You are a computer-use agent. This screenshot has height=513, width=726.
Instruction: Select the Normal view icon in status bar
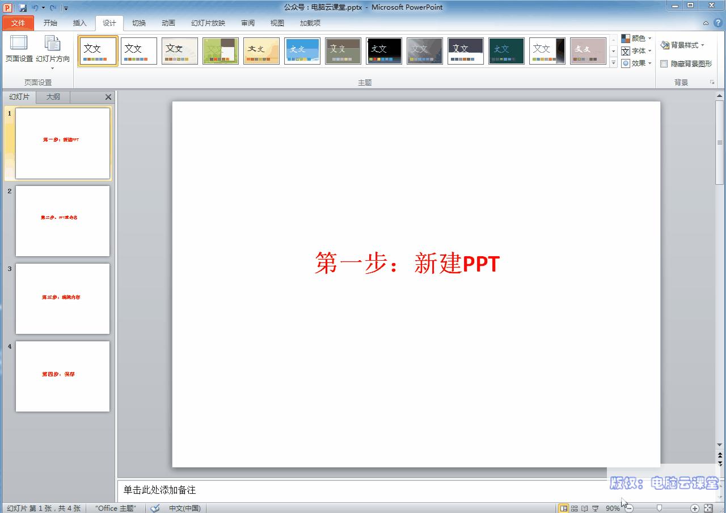[x=564, y=508]
